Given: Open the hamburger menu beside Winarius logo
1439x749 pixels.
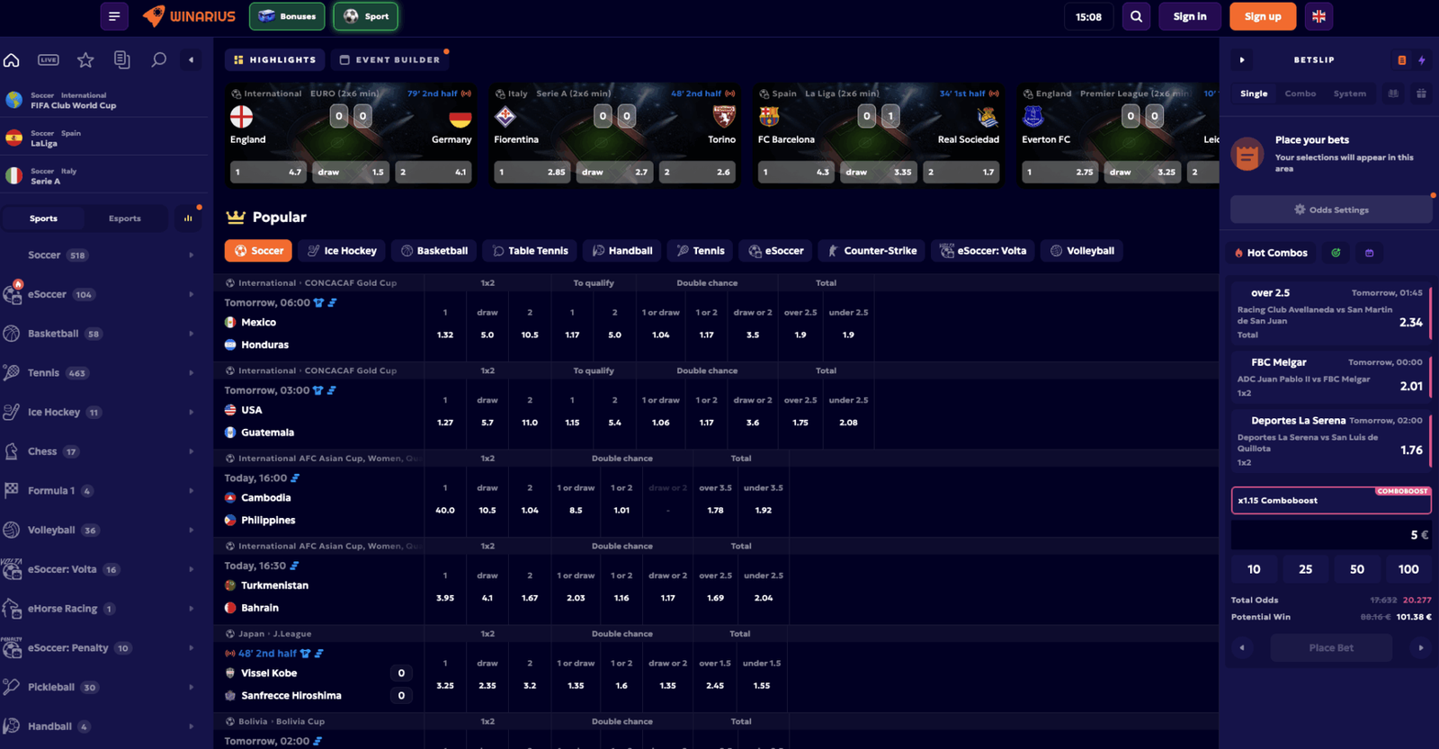Looking at the screenshot, I should pos(114,16).
